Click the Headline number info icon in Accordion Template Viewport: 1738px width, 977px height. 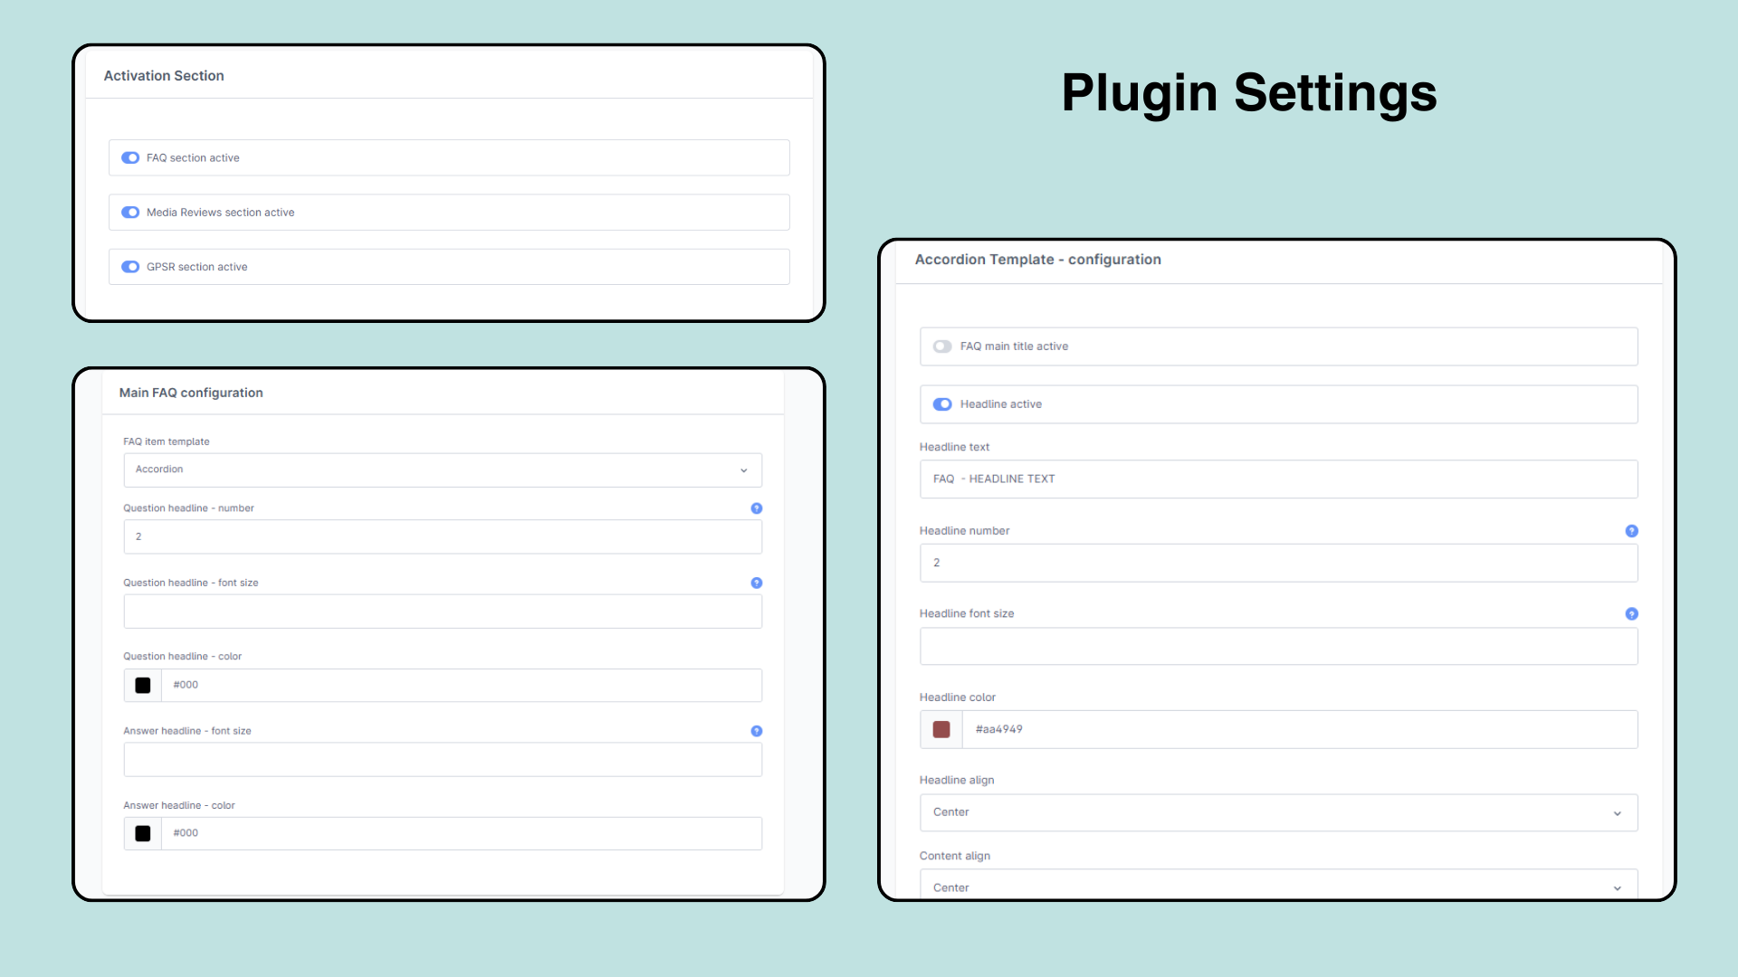pyautogui.click(x=1632, y=529)
